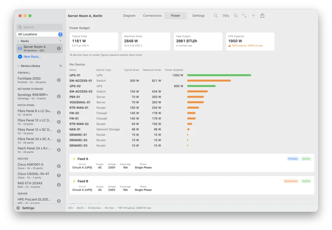Click the Feed A heading
The height and width of the screenshot is (230, 332).
click(83, 159)
